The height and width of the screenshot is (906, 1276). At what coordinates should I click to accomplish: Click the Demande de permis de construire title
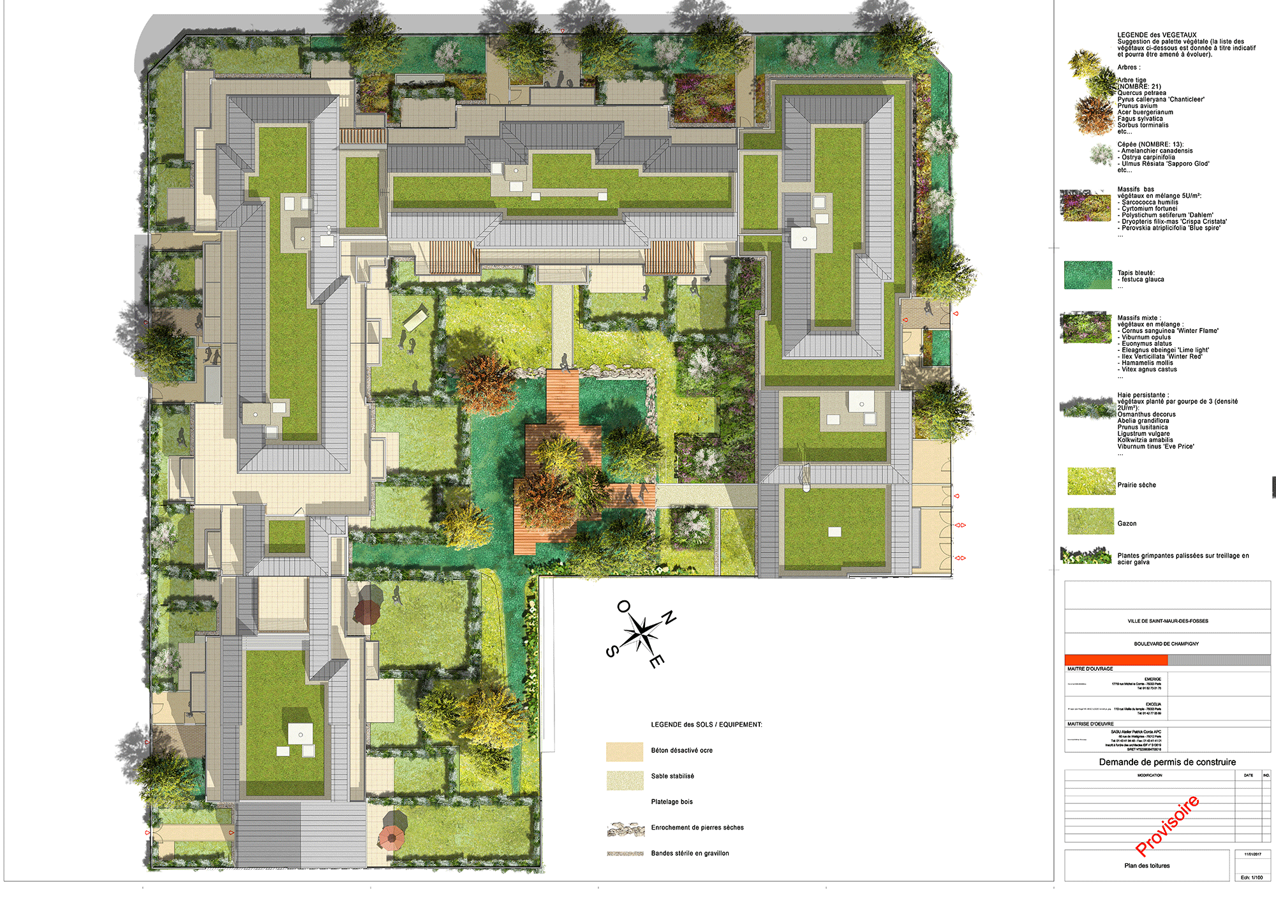click(1167, 762)
